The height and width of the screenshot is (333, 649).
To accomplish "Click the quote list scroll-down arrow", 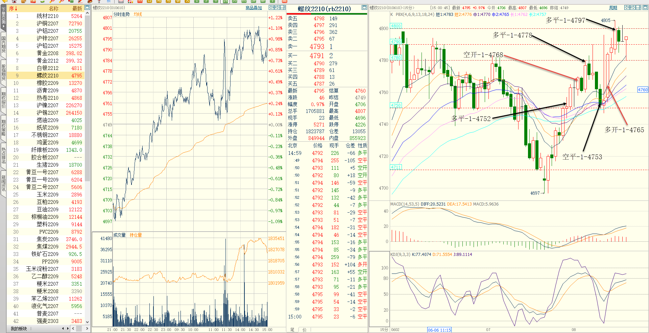I will [88, 322].
